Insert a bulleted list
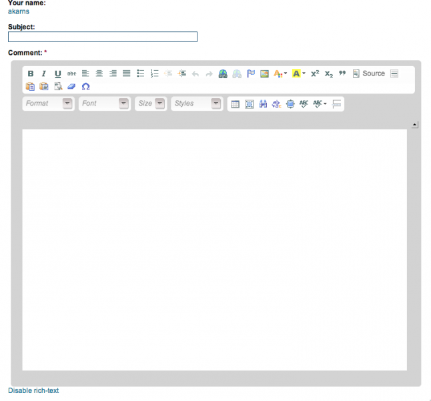The image size is (431, 401). (141, 74)
